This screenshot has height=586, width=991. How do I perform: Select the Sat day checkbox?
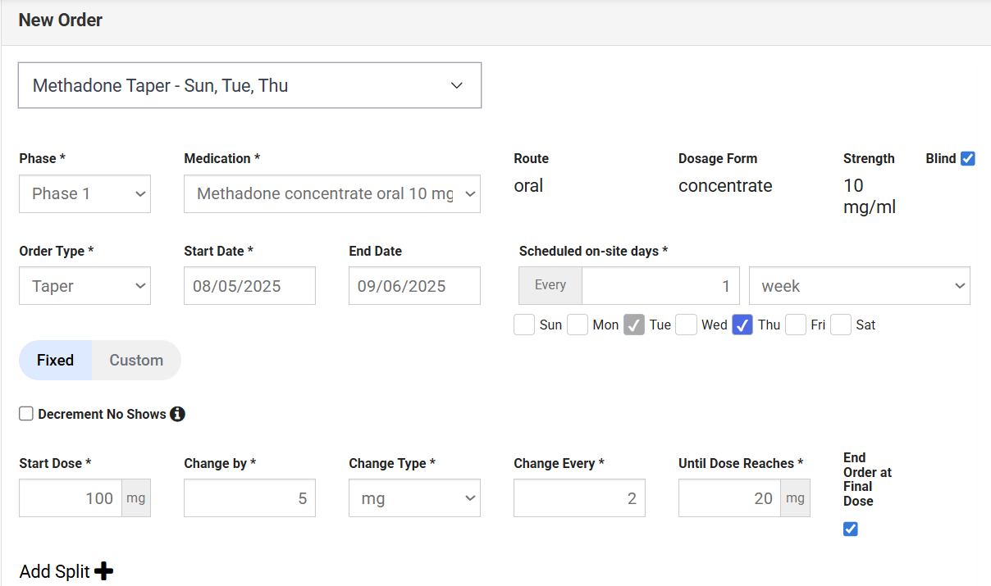coord(841,325)
